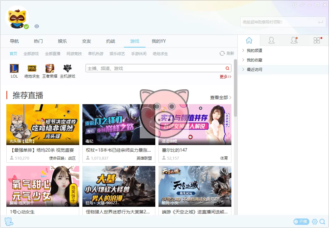Select the 热门 tab
This screenshot has height=228, width=329.
pos(38,41)
